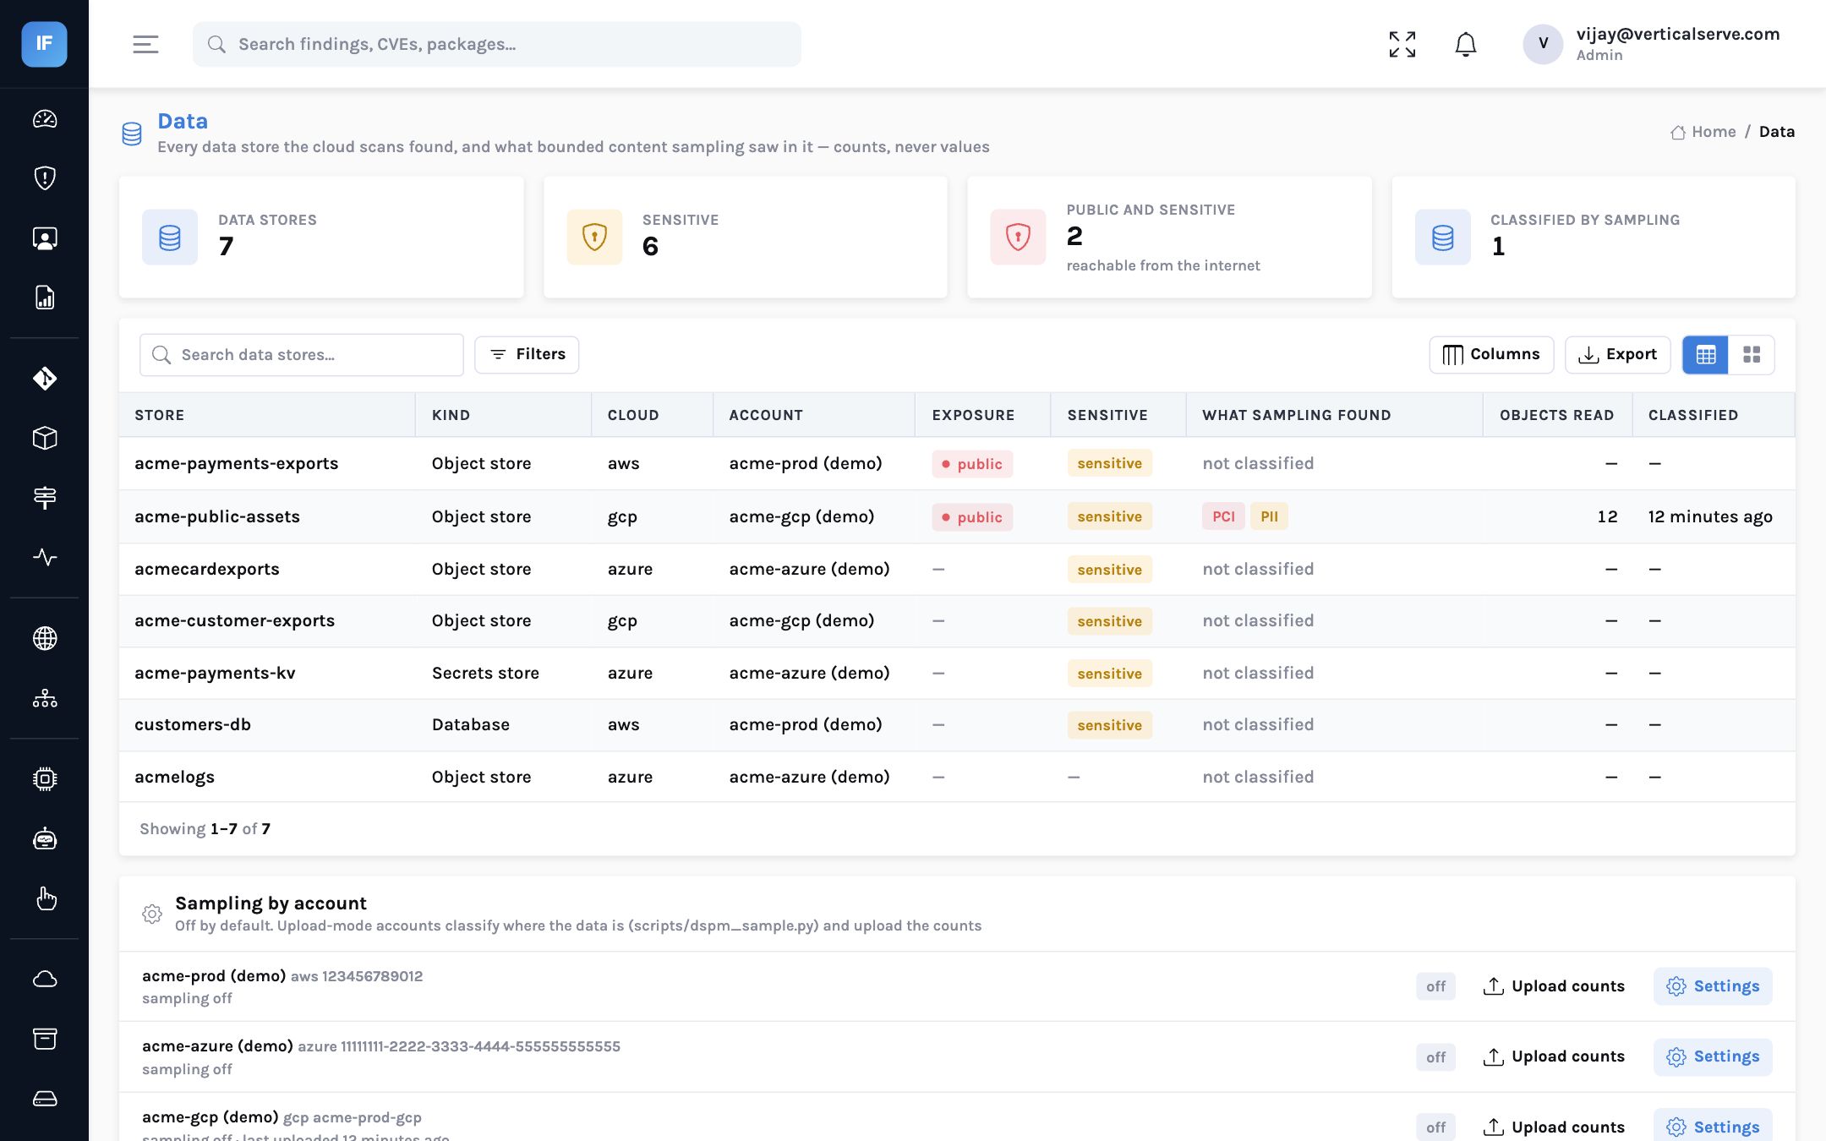This screenshot has height=1141, width=1826.
Task: Upload counts for acme-prod (demo)
Action: pyautogui.click(x=1554, y=986)
